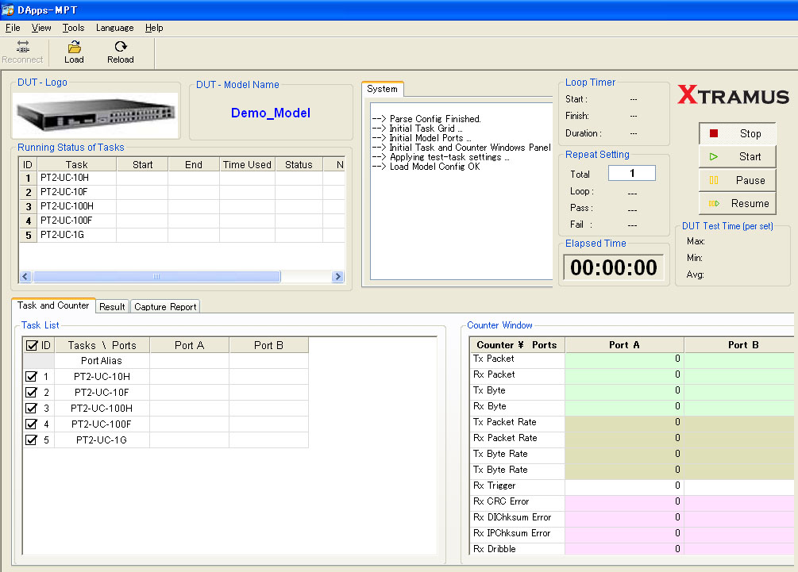Open the Capture Report tab
The width and height of the screenshot is (798, 572).
click(165, 306)
